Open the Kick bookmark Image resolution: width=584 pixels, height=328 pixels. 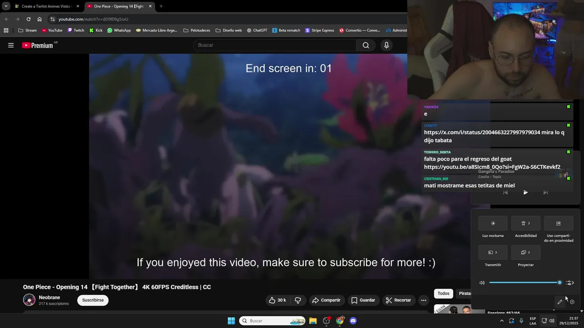(x=96, y=31)
